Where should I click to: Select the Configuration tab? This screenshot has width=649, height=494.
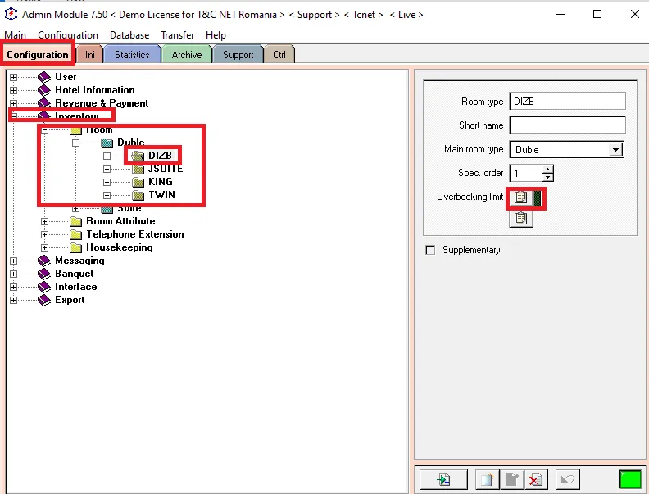tap(38, 55)
